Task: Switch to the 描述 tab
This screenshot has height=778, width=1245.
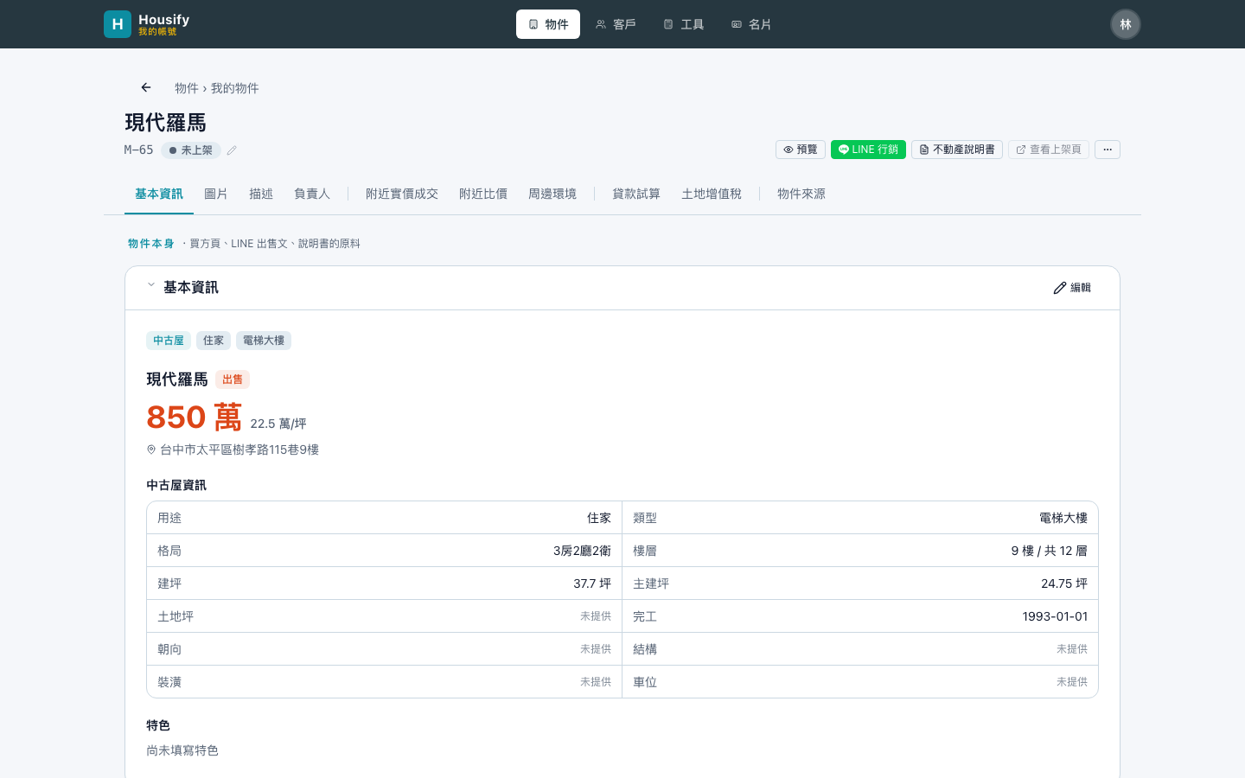Action: pyautogui.click(x=261, y=194)
